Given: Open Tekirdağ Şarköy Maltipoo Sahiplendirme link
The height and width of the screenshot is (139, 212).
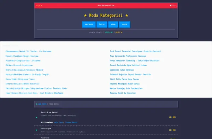Looking at the screenshot, I should click(36, 88).
